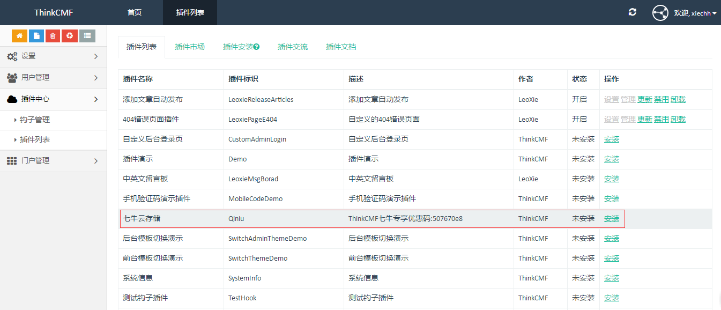Click the gray list shortcut icon
Screen dimensions: 721x310
87,36
